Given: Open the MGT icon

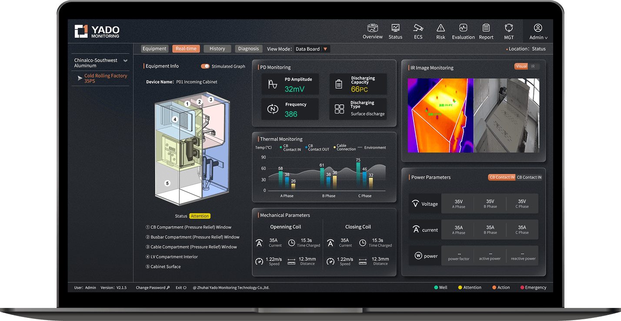Looking at the screenshot, I should point(509,28).
